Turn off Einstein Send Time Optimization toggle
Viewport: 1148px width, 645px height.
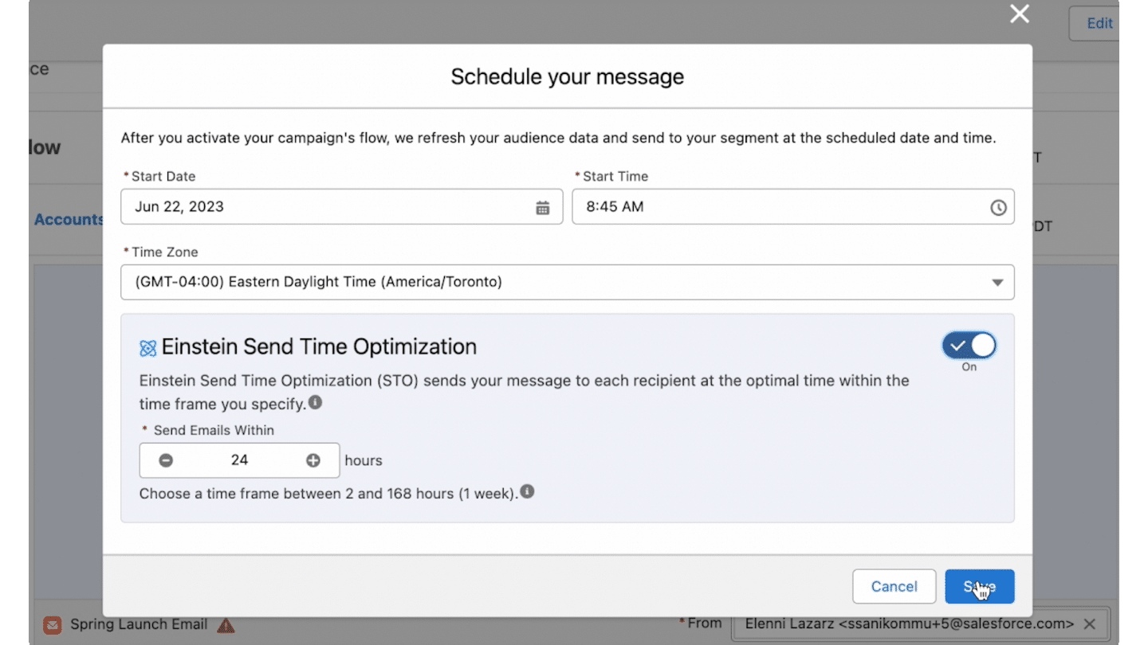pos(969,346)
